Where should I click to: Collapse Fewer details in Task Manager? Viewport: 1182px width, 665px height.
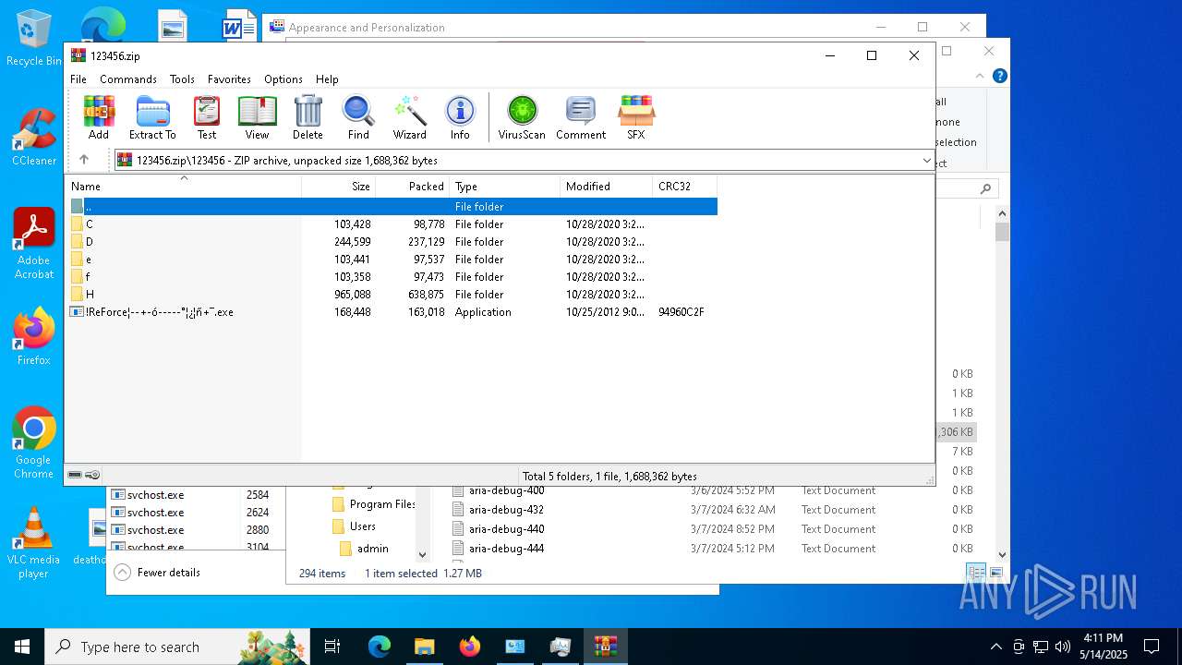(x=157, y=573)
